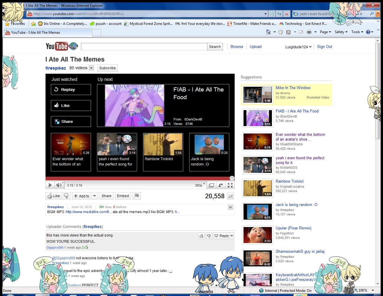This screenshot has height=296, width=383.
Task: Click the Home icon in the command bar
Action: click(x=268, y=32)
